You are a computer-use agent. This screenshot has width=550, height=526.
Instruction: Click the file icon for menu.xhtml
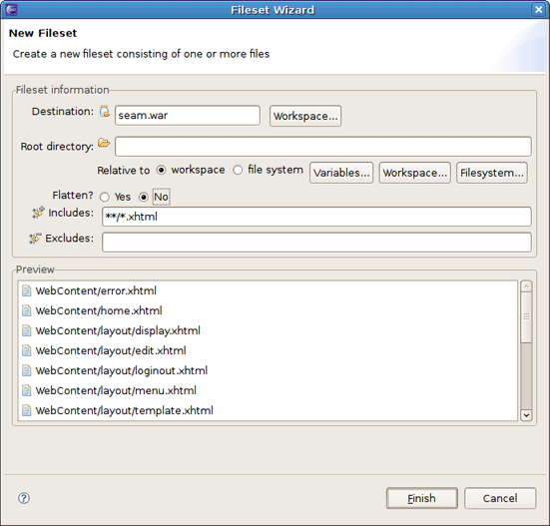click(x=27, y=390)
